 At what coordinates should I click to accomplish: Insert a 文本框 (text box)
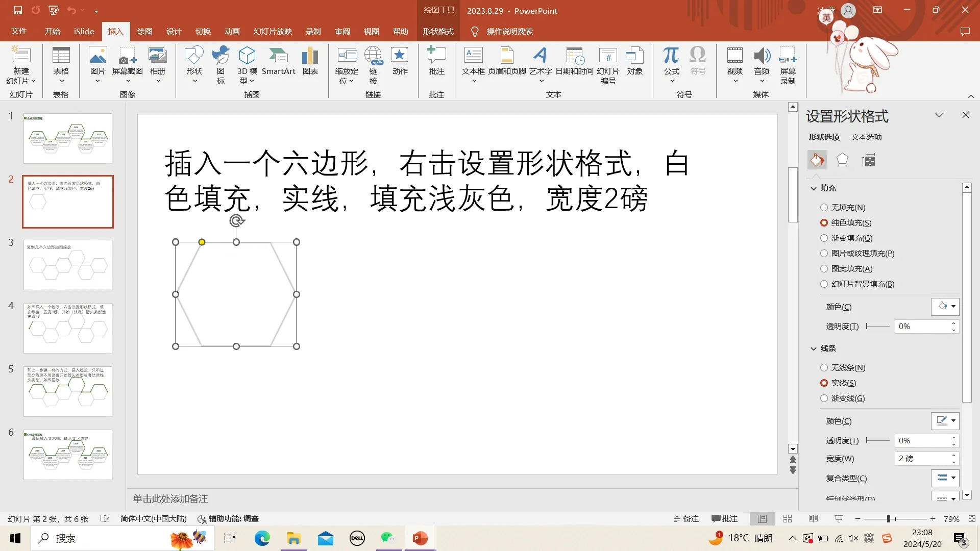coord(473,61)
